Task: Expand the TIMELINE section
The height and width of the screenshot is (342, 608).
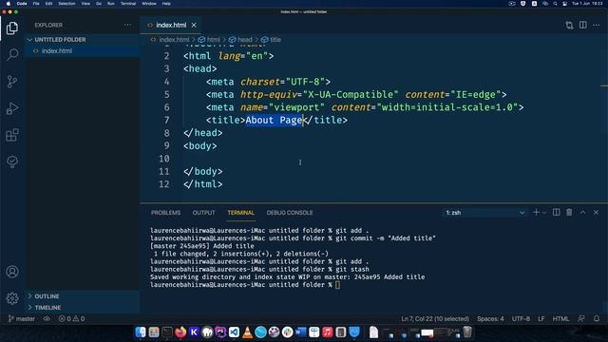Action: click(47, 308)
